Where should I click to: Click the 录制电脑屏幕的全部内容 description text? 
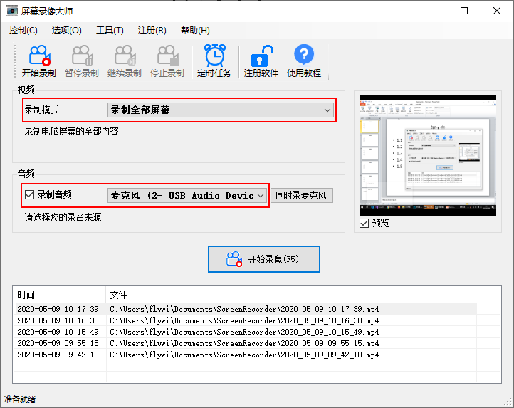click(71, 132)
